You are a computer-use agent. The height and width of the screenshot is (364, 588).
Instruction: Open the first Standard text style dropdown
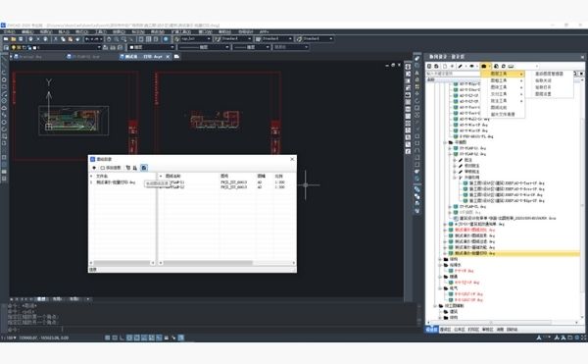(233, 38)
